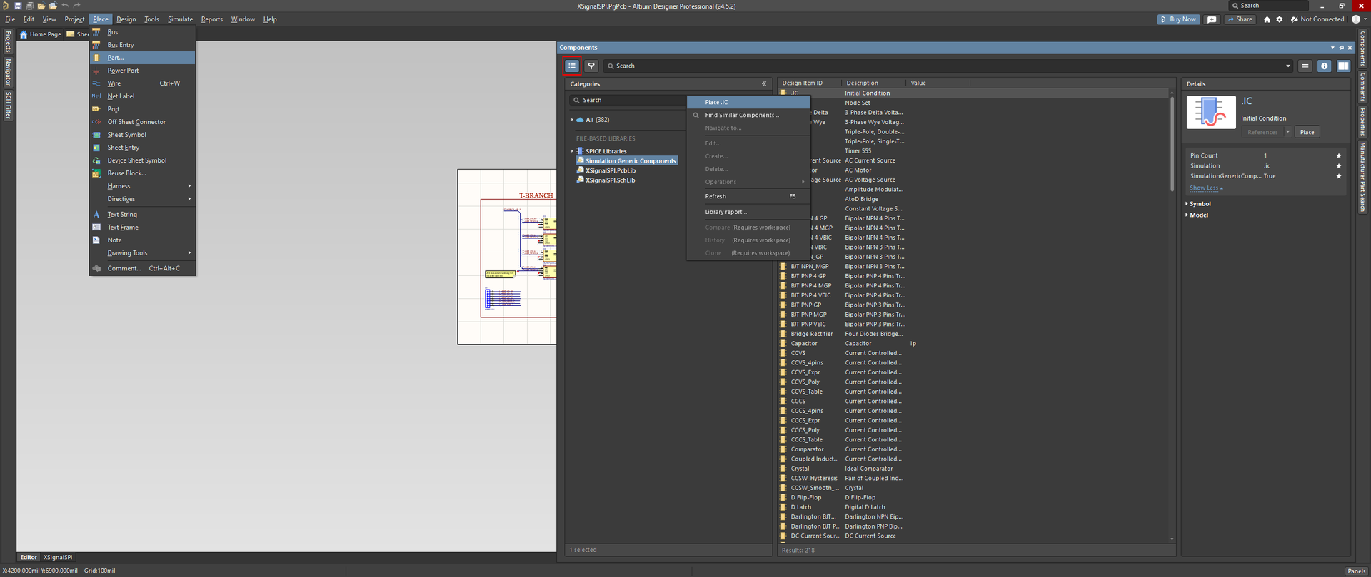Open the Drawing Tools submenu
The width and height of the screenshot is (1371, 577).
143,253
